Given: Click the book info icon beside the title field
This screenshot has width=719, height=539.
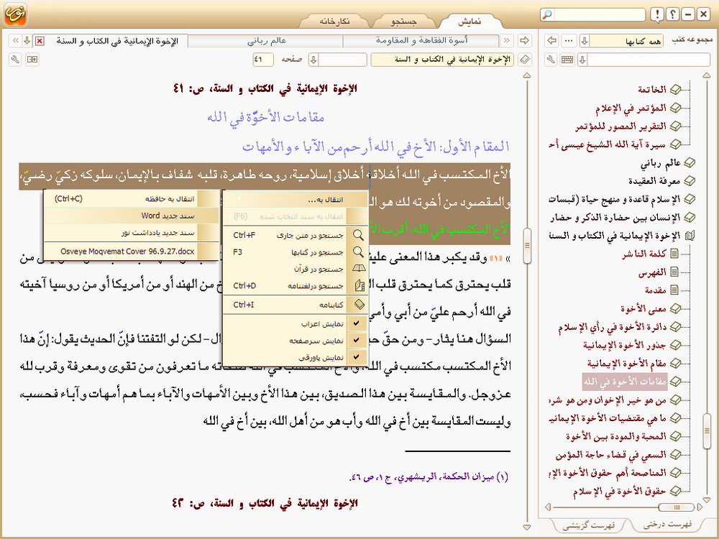Looking at the screenshot, I should (525, 60).
